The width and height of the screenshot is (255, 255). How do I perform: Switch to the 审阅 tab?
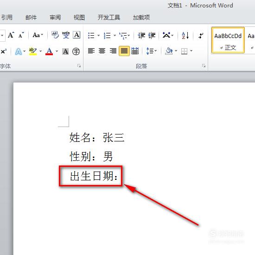click(55, 17)
